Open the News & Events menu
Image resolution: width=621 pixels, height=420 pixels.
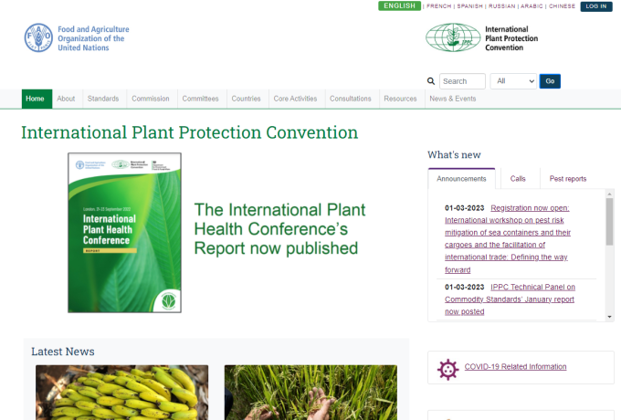453,99
